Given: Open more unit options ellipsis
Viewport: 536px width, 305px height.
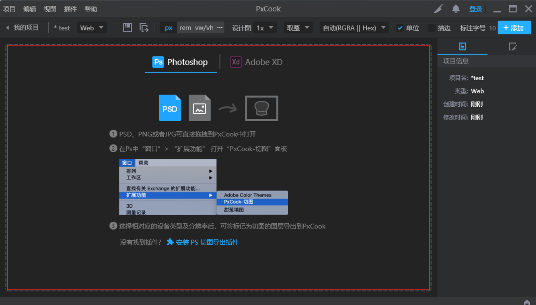Looking at the screenshot, I should pyautogui.click(x=220, y=28).
